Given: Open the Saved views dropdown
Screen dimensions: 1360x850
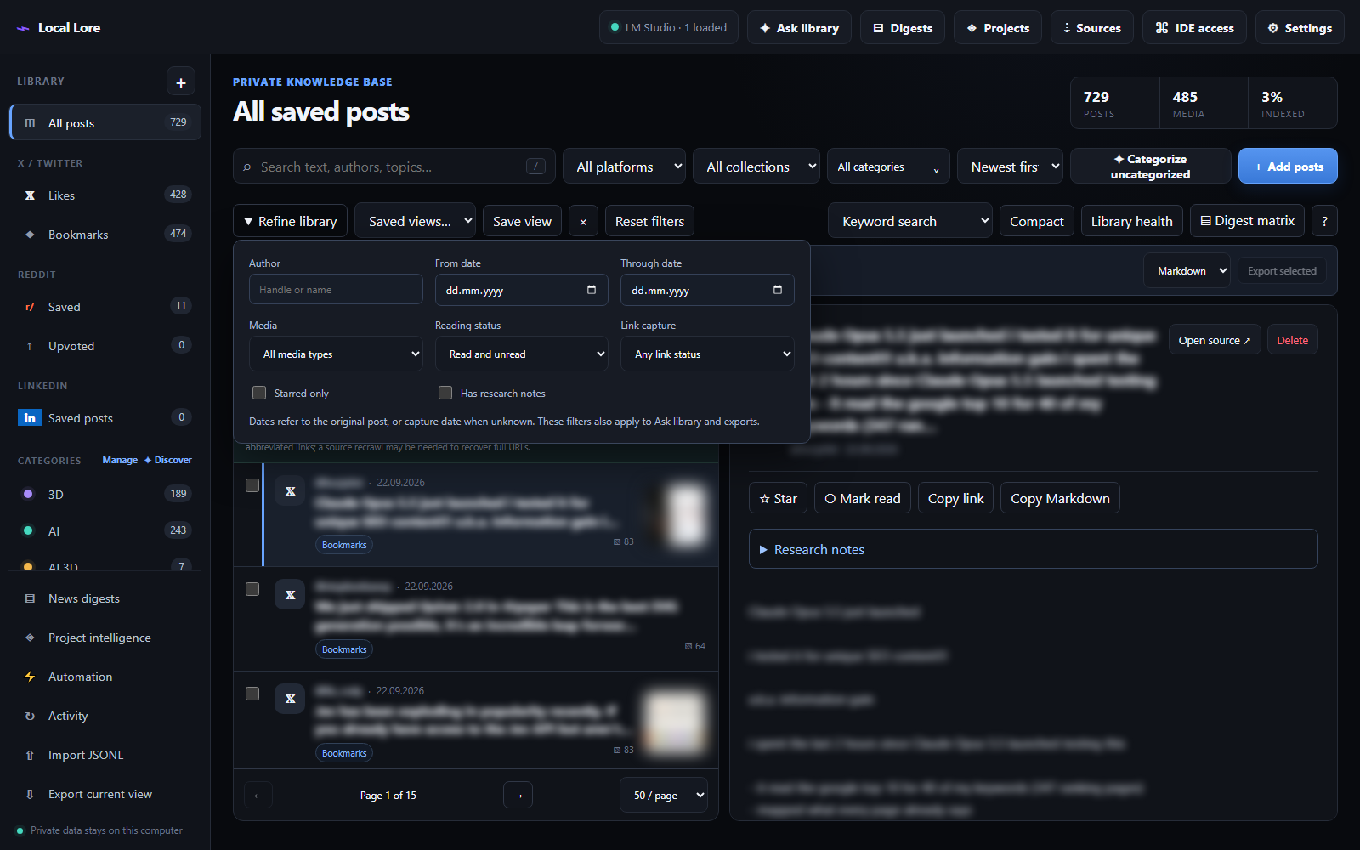Looking at the screenshot, I should point(415,221).
